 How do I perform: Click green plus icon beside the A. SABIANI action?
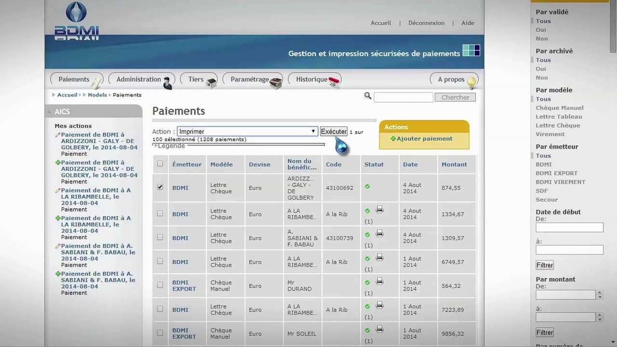click(x=58, y=274)
